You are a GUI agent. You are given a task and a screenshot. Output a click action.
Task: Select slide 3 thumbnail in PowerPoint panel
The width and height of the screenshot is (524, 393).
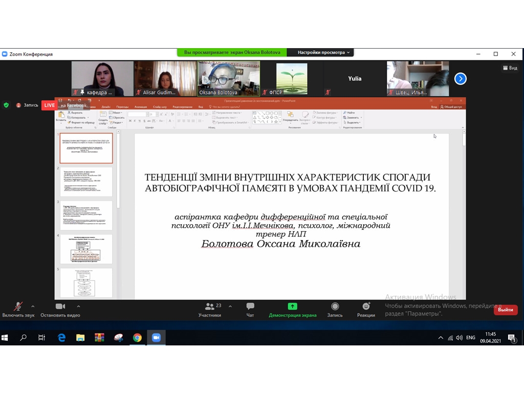86,215
